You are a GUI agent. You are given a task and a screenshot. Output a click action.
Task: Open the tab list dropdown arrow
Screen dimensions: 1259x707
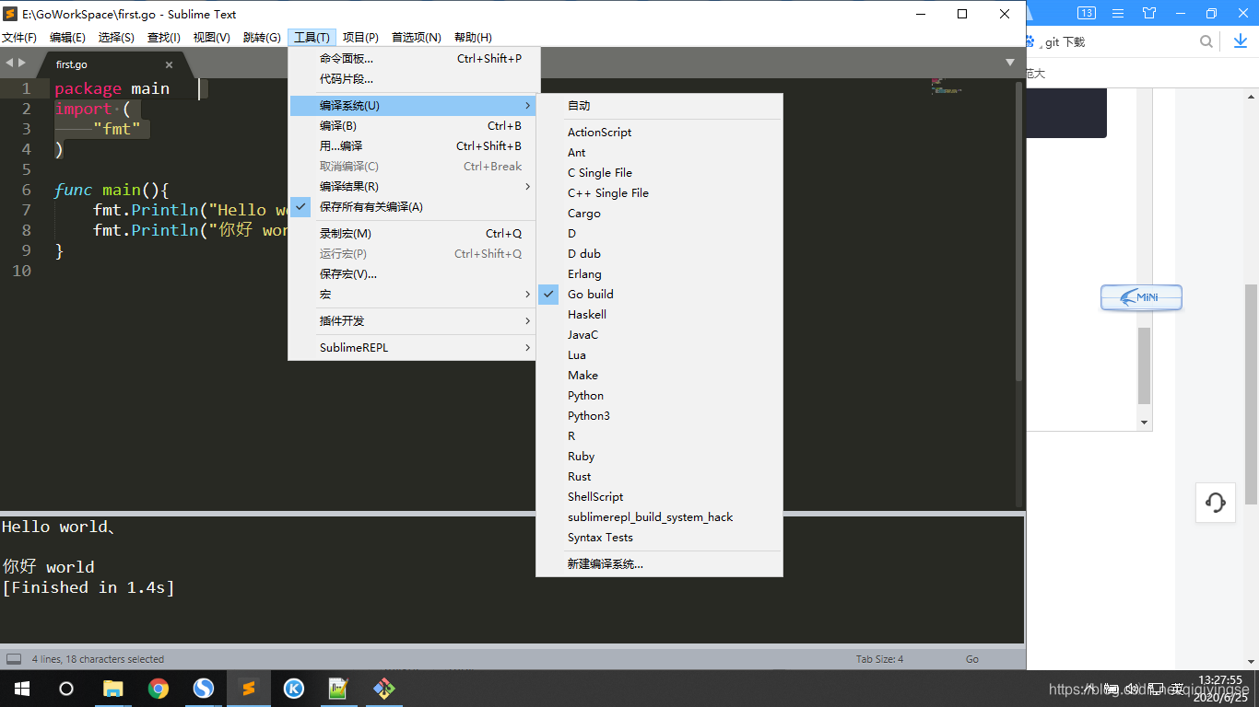click(1010, 63)
